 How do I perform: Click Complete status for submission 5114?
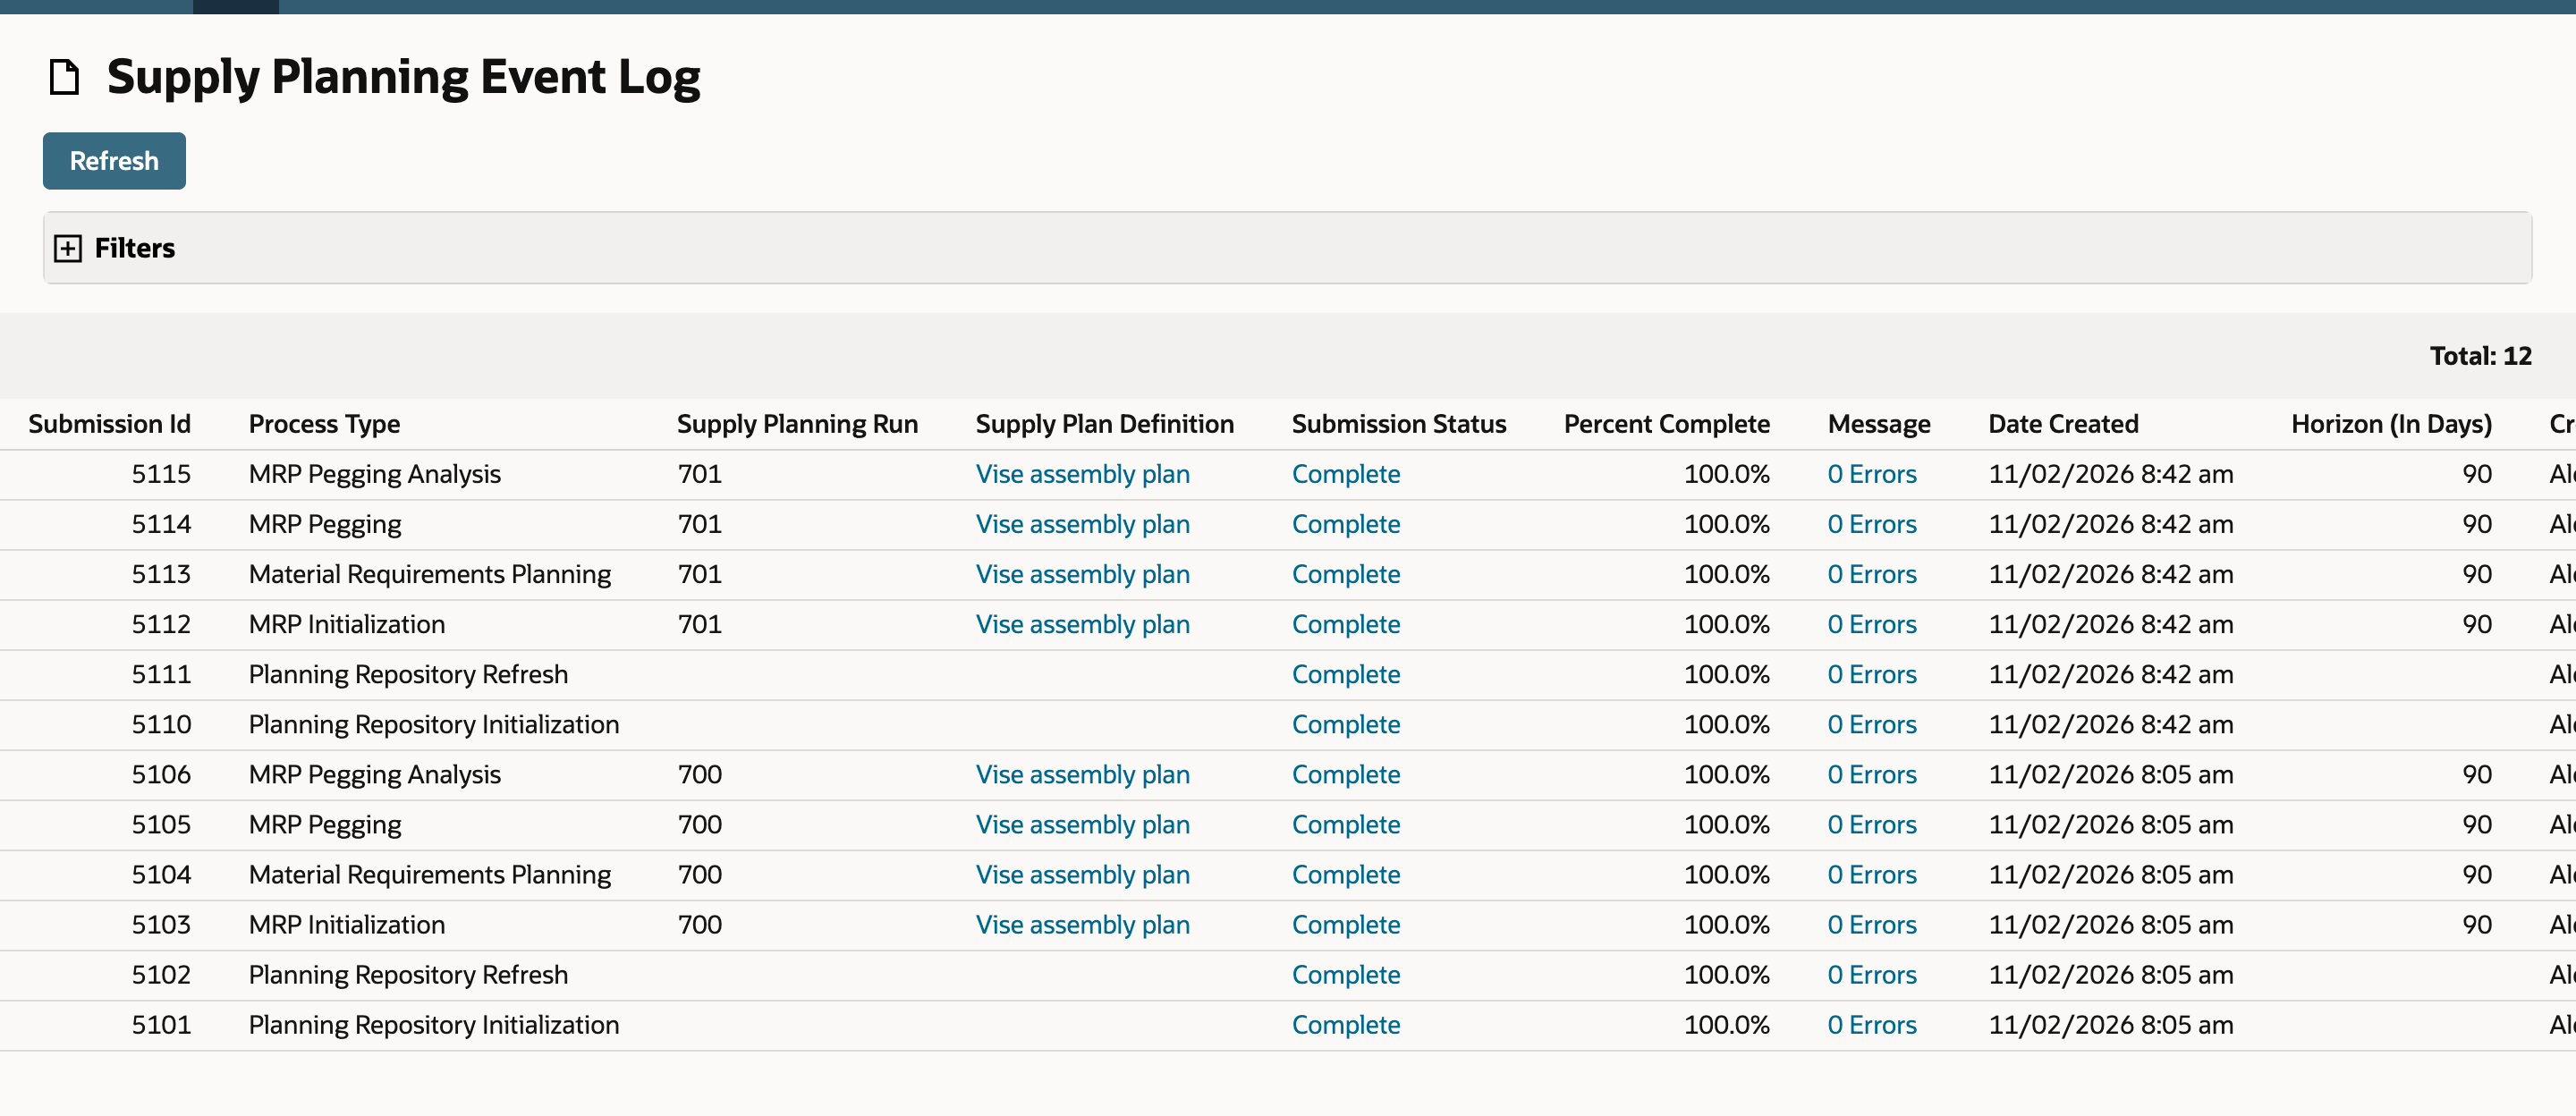click(1345, 524)
